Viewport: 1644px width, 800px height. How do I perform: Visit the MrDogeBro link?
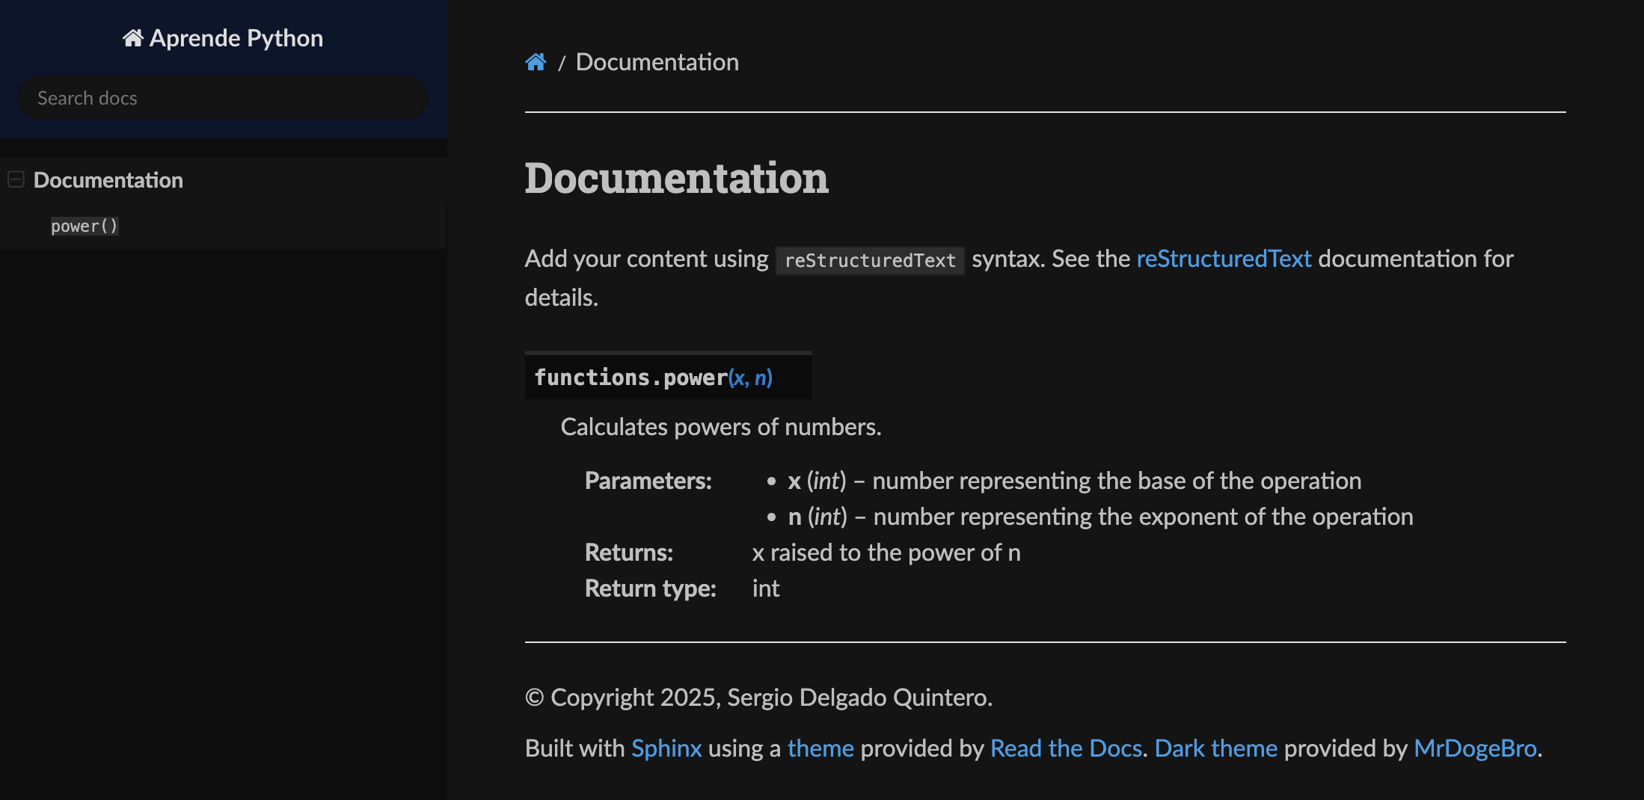click(x=1475, y=748)
